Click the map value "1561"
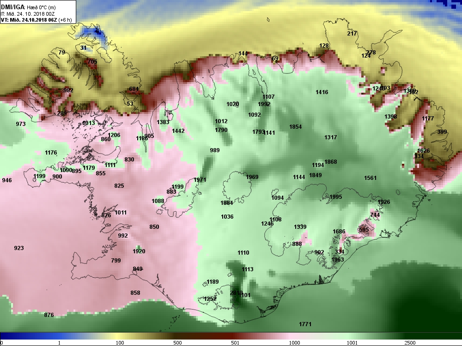The width and height of the screenshot is (462, 346). [x=371, y=178]
